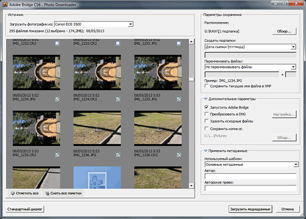Open Основные метаданные template dropdown
306x219 pixels.
(296, 165)
